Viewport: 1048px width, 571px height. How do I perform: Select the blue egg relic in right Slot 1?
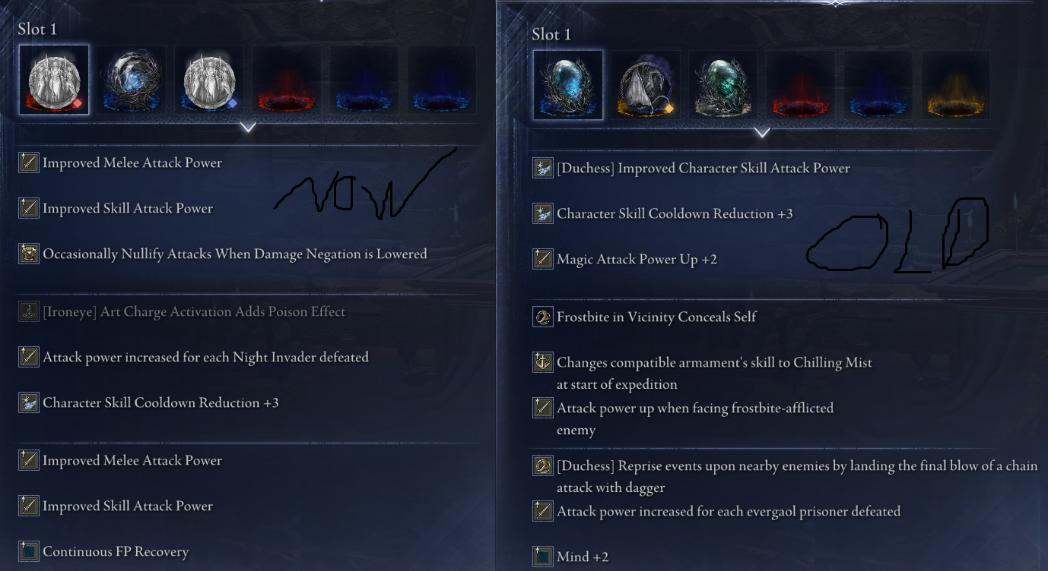568,85
